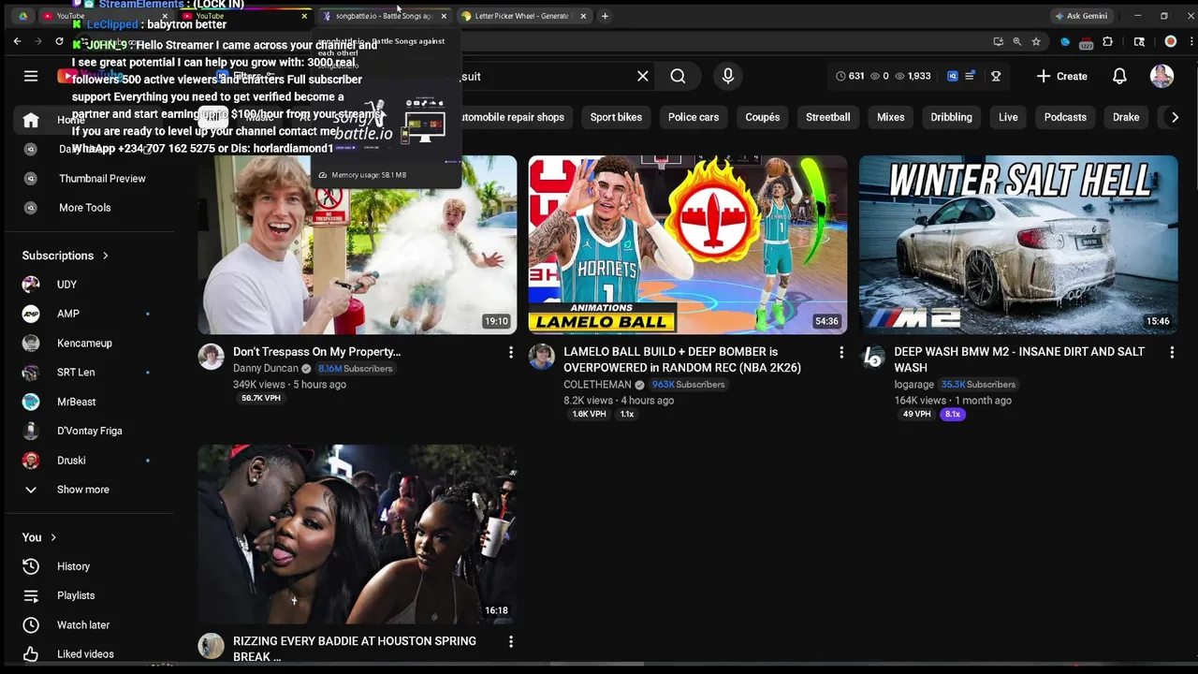Click the magnifier search button
The width and height of the screenshot is (1198, 674).
pyautogui.click(x=678, y=76)
